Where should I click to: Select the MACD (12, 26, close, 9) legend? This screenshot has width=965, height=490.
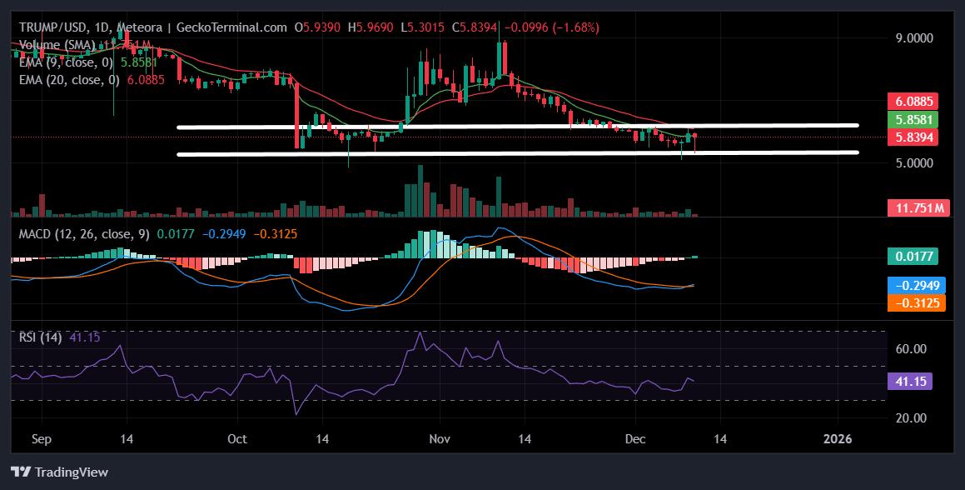[84, 234]
